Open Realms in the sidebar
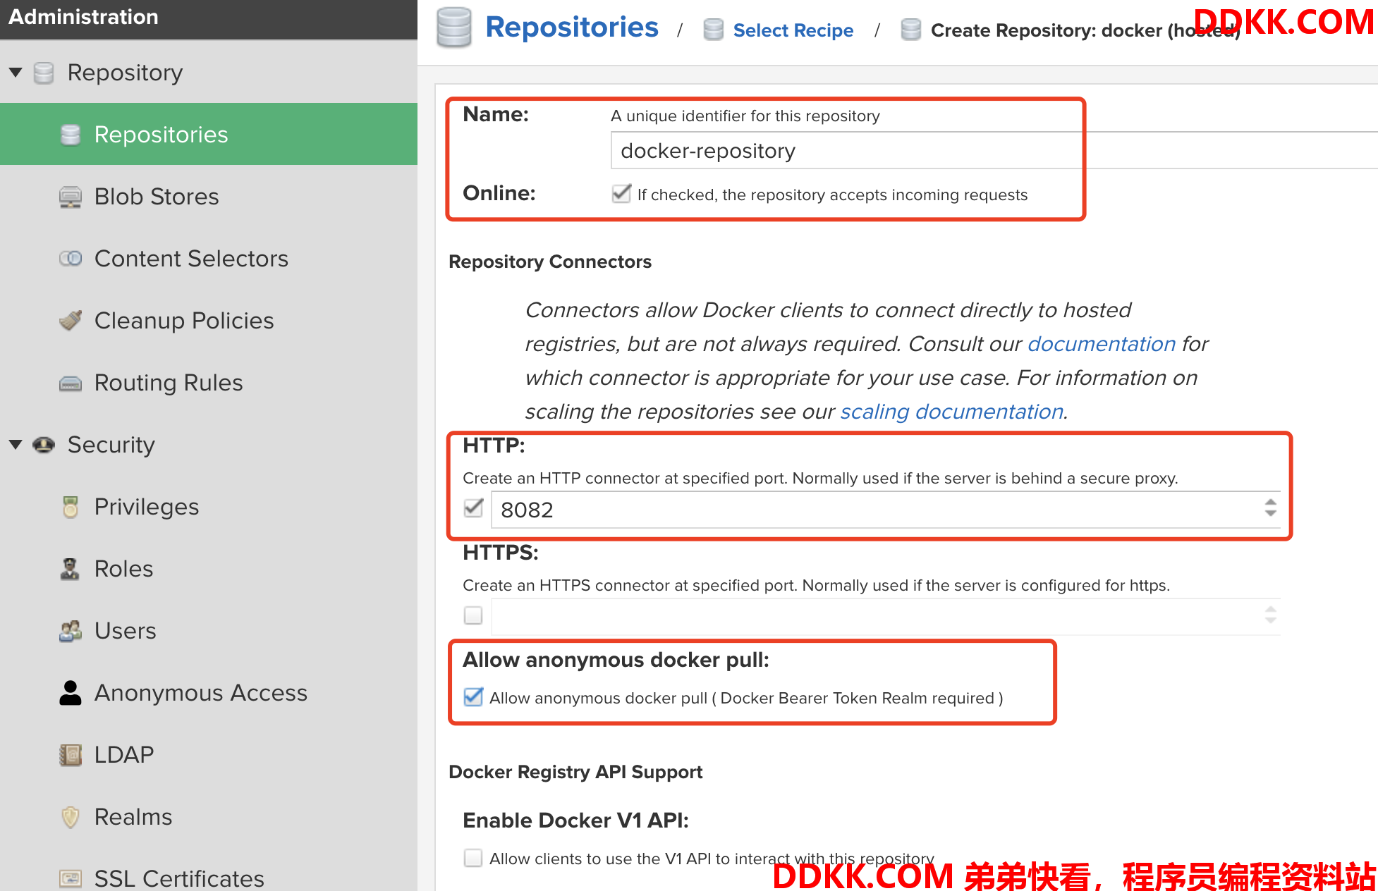 pyautogui.click(x=209, y=817)
